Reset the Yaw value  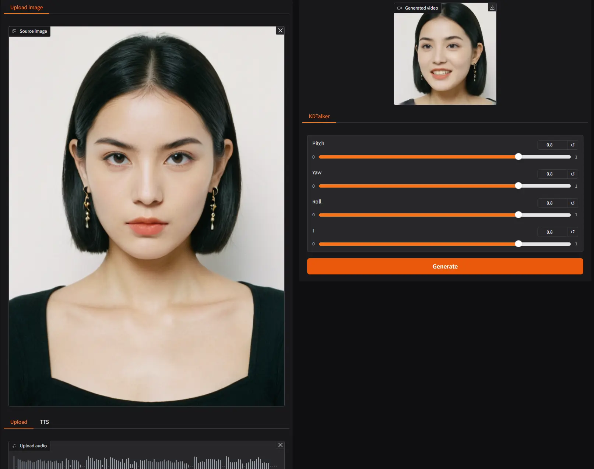[x=573, y=174]
